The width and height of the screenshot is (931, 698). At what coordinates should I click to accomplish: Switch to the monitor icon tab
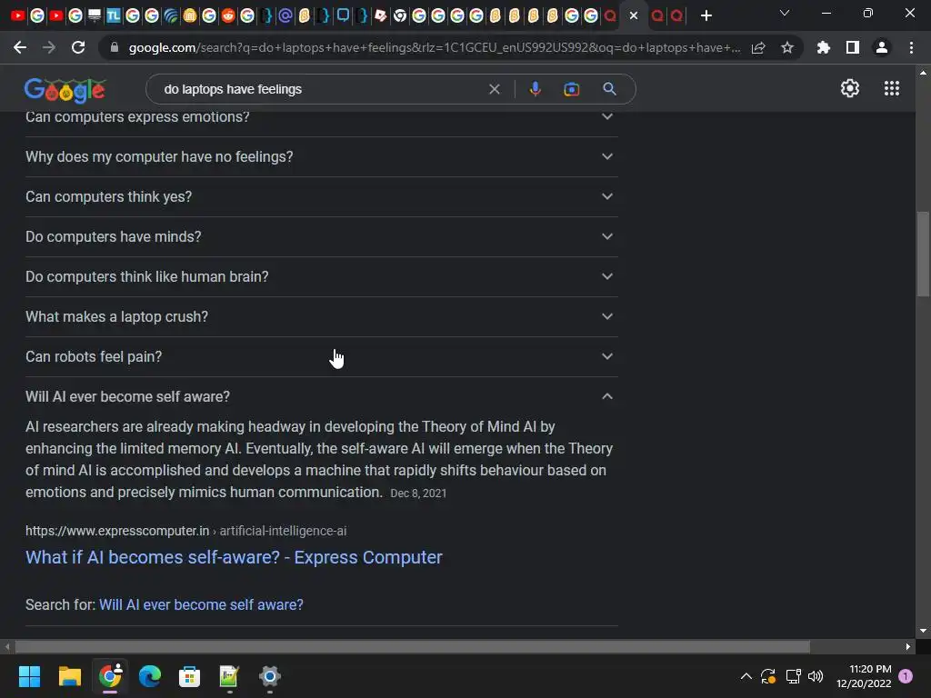(95, 16)
